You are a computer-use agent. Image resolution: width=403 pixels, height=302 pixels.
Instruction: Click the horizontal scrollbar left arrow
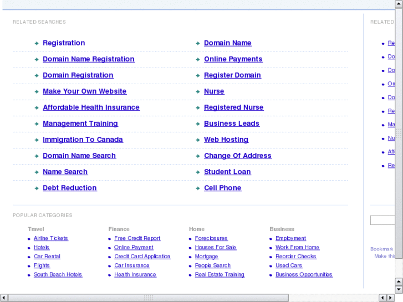4,298
